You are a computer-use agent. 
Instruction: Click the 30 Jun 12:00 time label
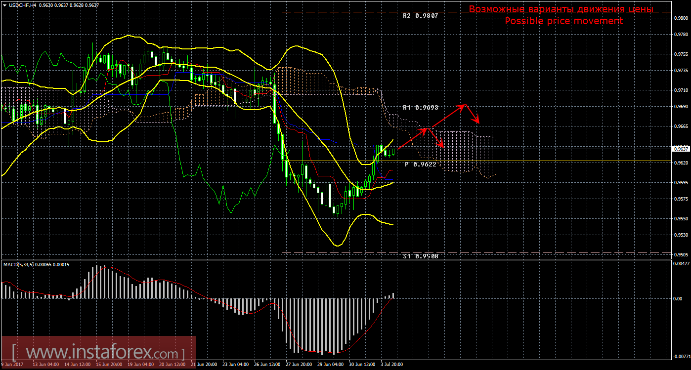pyautogui.click(x=362, y=365)
